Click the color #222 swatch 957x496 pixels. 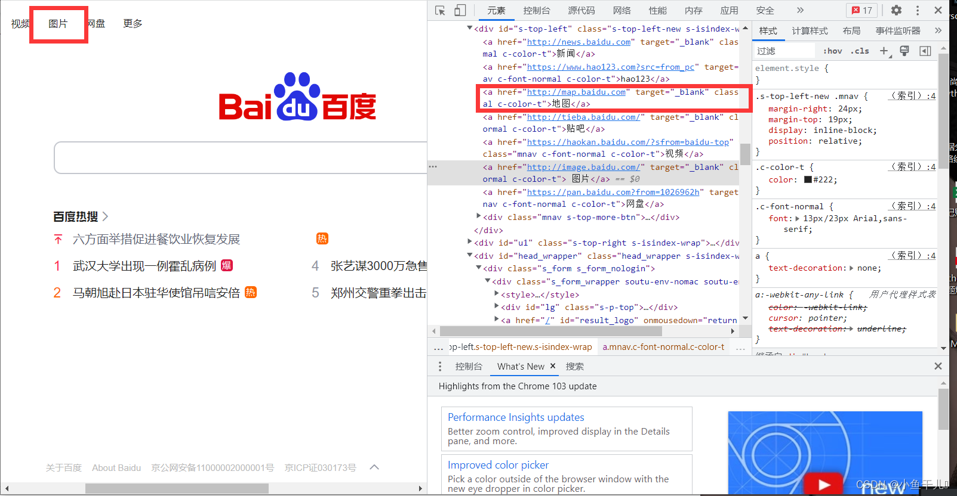tap(808, 179)
